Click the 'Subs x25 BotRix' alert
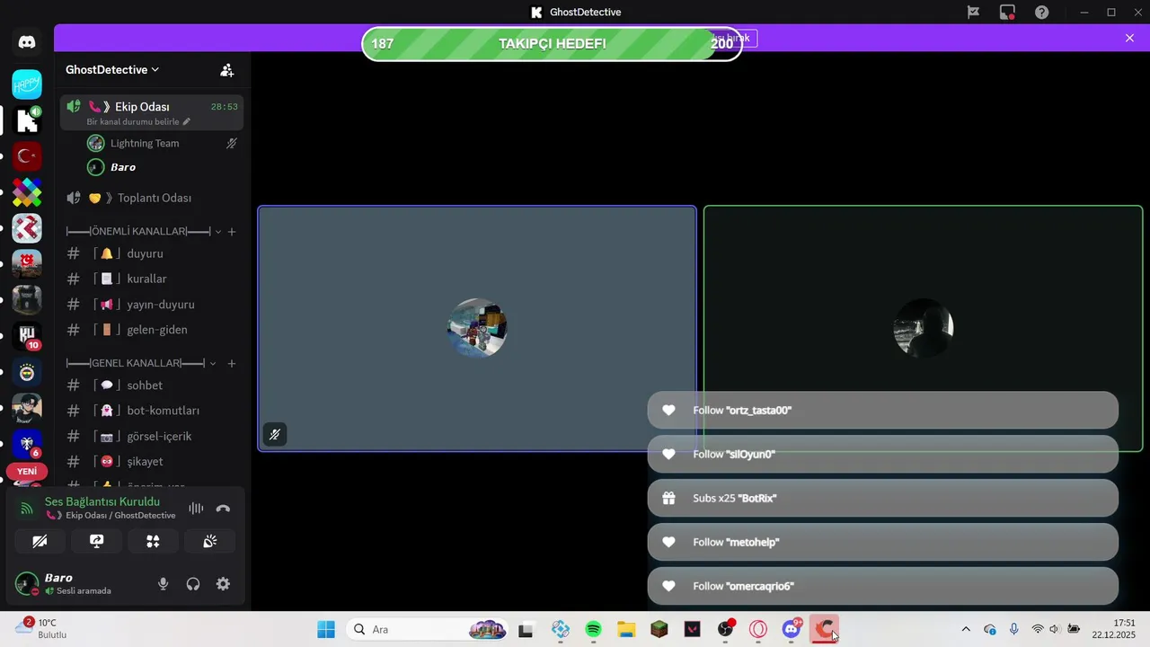Image resolution: width=1150 pixels, height=647 pixels. [x=882, y=498]
